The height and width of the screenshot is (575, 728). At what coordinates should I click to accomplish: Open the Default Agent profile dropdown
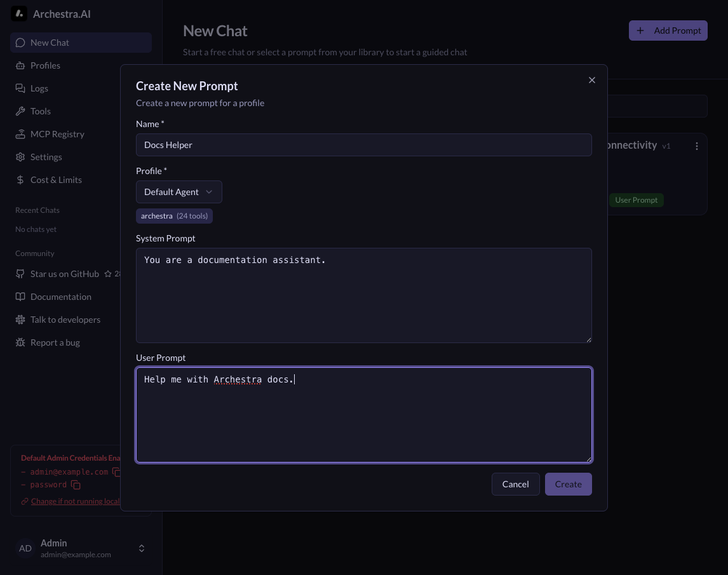pos(179,191)
